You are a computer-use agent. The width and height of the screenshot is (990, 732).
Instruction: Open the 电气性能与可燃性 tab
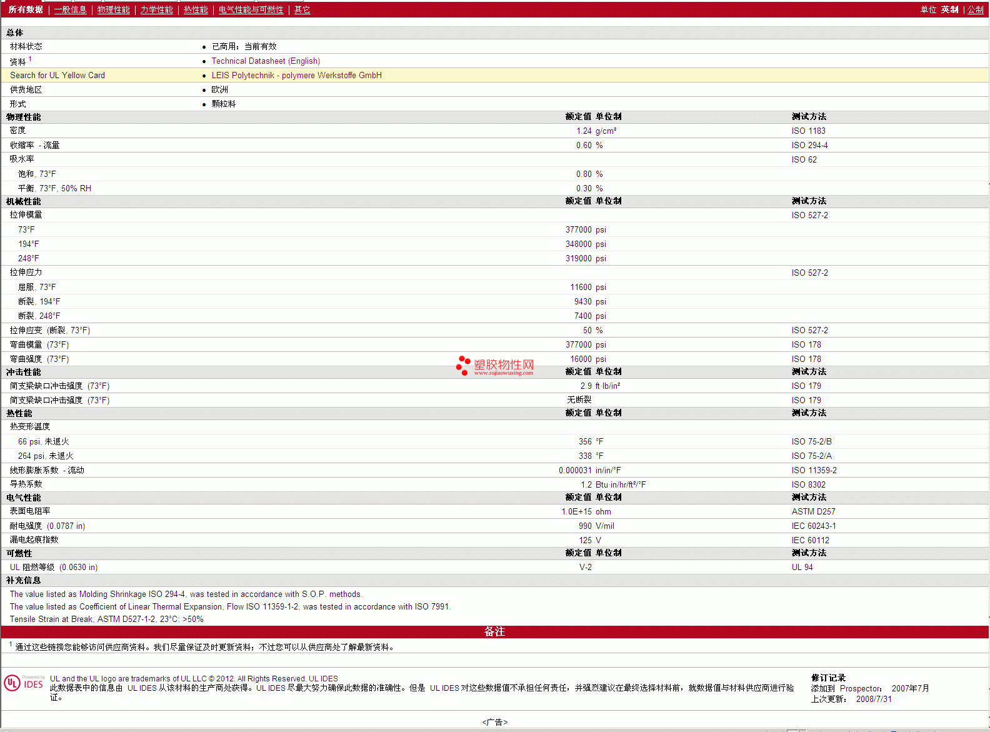point(251,10)
